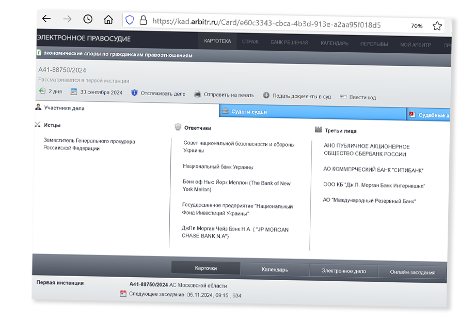Select the Суды и судьи tab
This screenshot has width=475, height=317.
(x=313, y=113)
